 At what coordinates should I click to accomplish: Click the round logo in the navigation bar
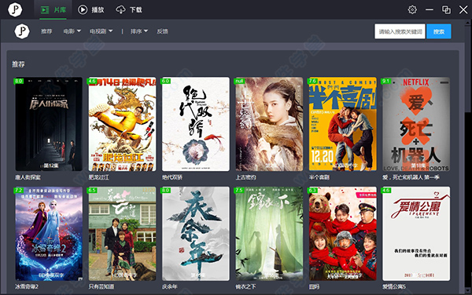(x=22, y=31)
